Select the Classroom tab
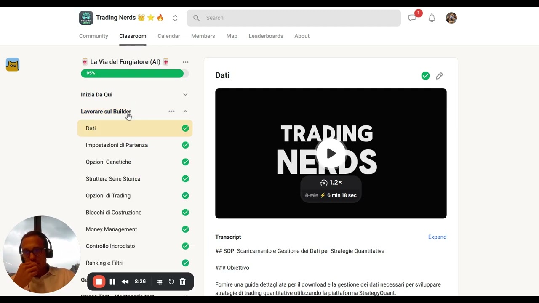Image resolution: width=539 pixels, height=303 pixels. 133,36
